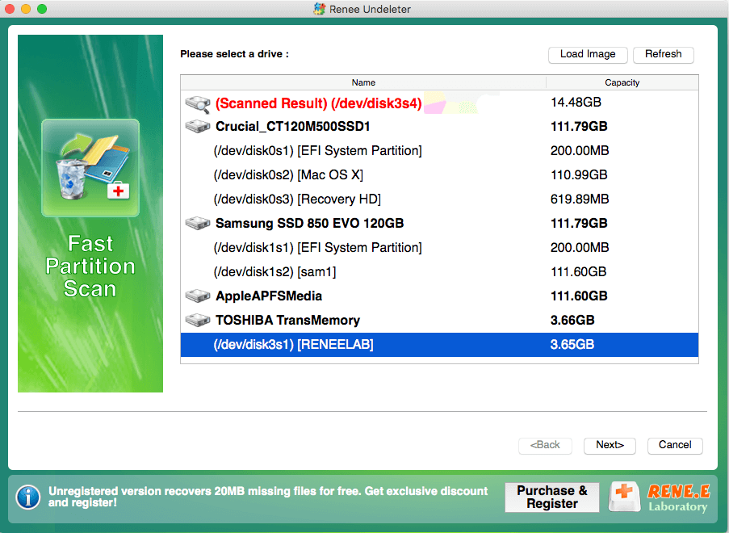This screenshot has width=729, height=533.
Task: Click the Load Image button
Action: click(x=588, y=54)
